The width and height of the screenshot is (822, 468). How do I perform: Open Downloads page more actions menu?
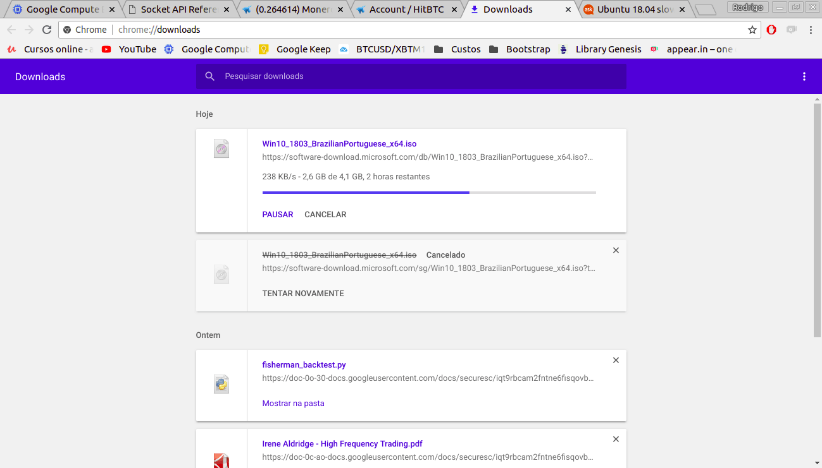click(804, 76)
